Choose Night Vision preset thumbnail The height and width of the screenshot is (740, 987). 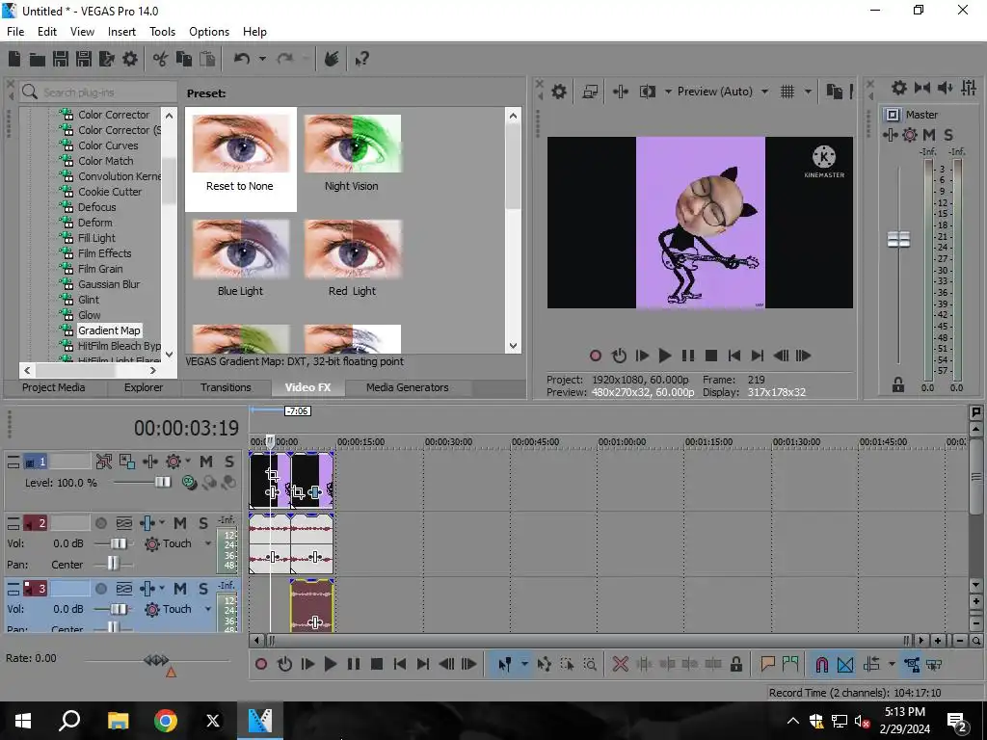click(353, 145)
